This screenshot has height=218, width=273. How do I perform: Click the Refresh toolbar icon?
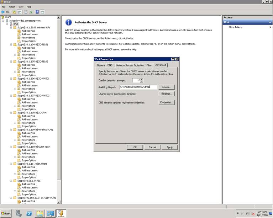coord(31,12)
